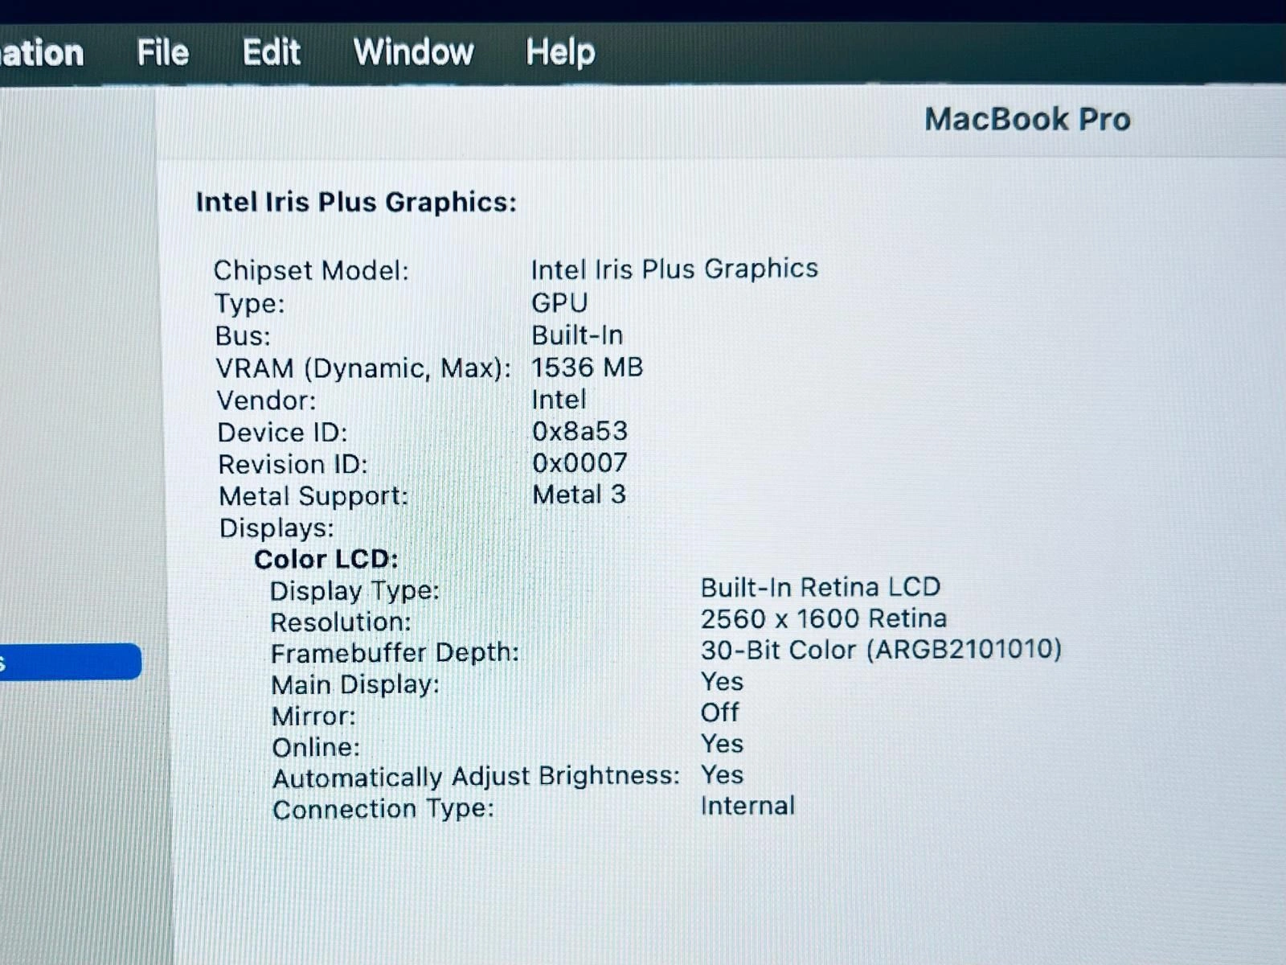Select the Chipset Model value text
Image resolution: width=1286 pixels, height=965 pixels.
click(x=674, y=269)
